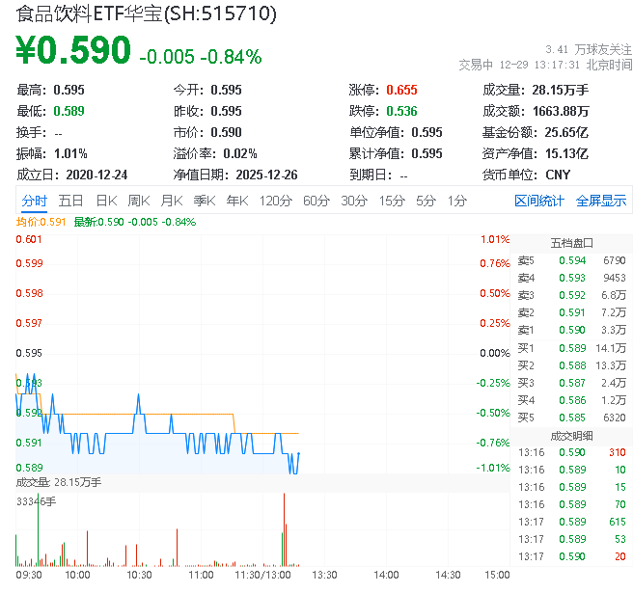Viewport: 633px width, 593px height.
Task: Show the 周K weekly chart
Action: (x=139, y=201)
